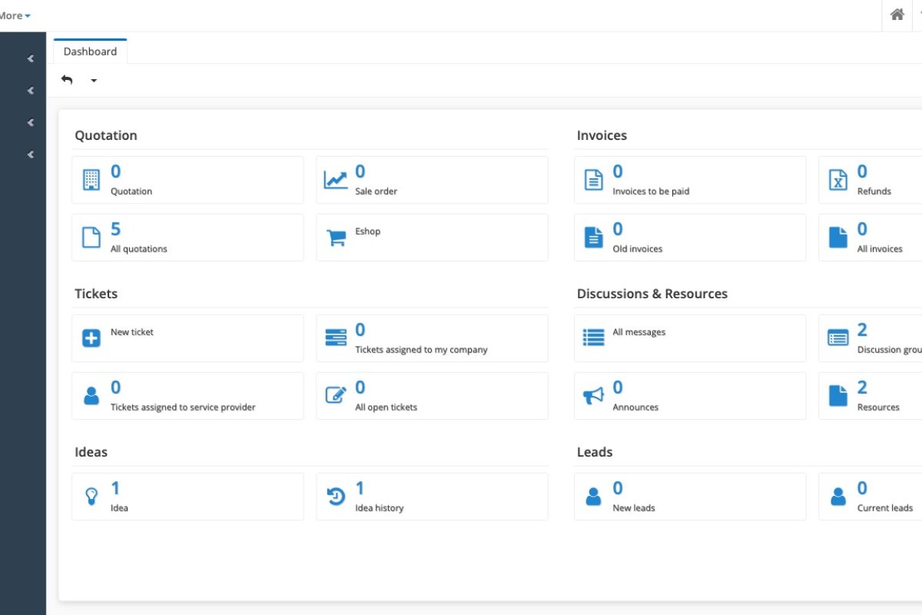Screen dimensions: 922x615
Task: Click the Refunds document icon
Action: (837, 180)
